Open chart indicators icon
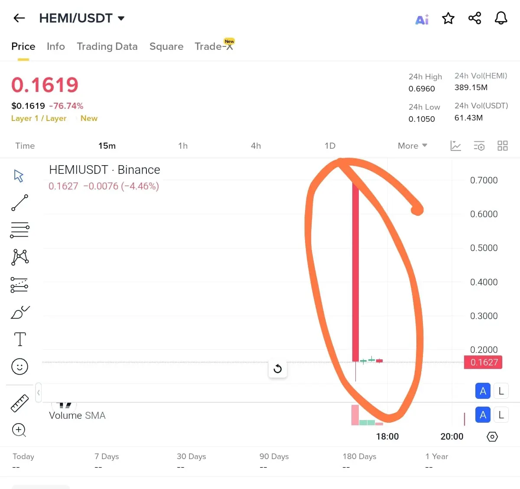The width and height of the screenshot is (520, 489). point(455,146)
